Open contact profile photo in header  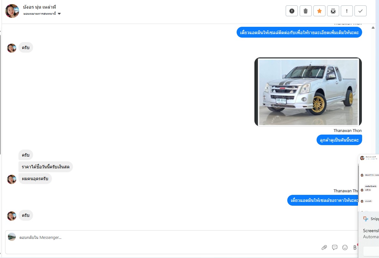(12, 11)
